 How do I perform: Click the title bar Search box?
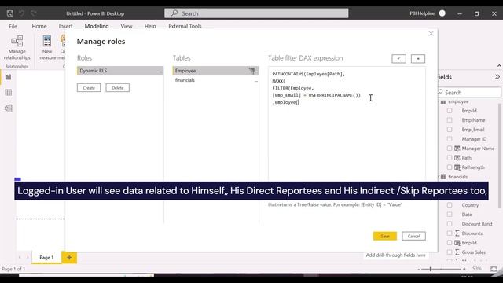point(256,13)
